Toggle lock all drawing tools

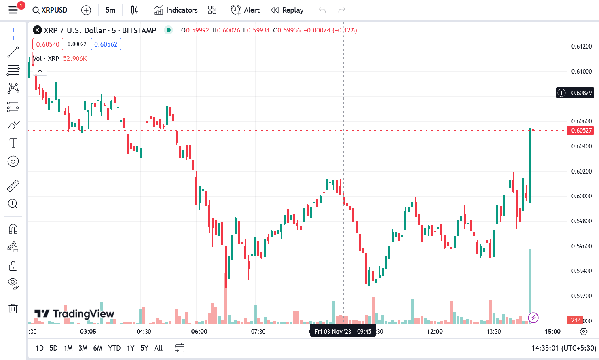point(13,266)
